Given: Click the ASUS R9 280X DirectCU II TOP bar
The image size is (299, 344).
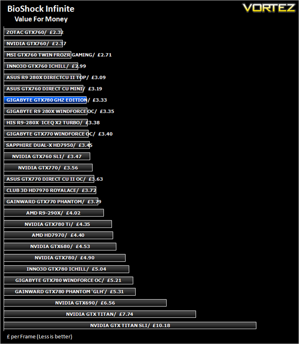Looking at the screenshot, I should click(43, 77).
